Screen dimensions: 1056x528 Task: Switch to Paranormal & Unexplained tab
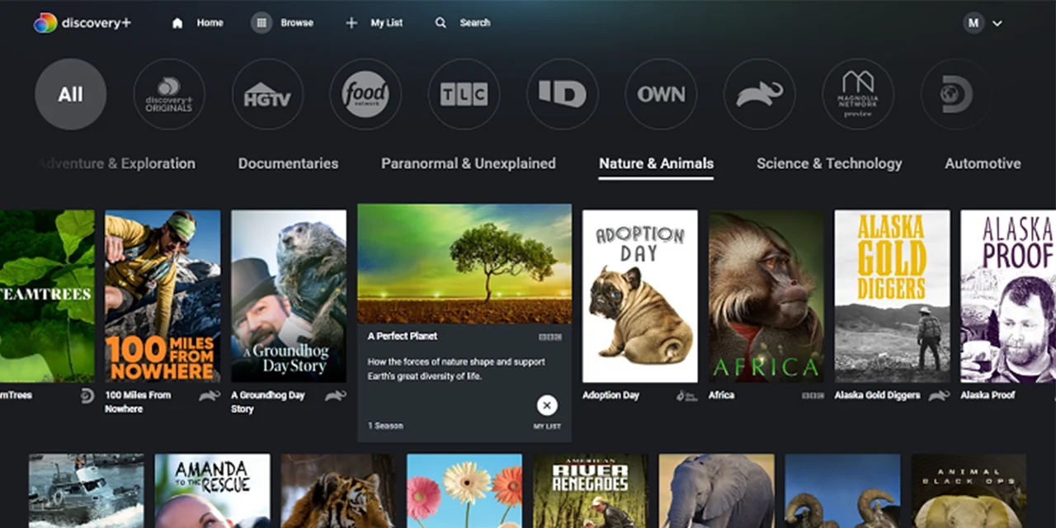point(469,163)
